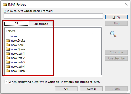
Task: Toggle show only subscribed folders checkbox
Action: (x=6, y=82)
